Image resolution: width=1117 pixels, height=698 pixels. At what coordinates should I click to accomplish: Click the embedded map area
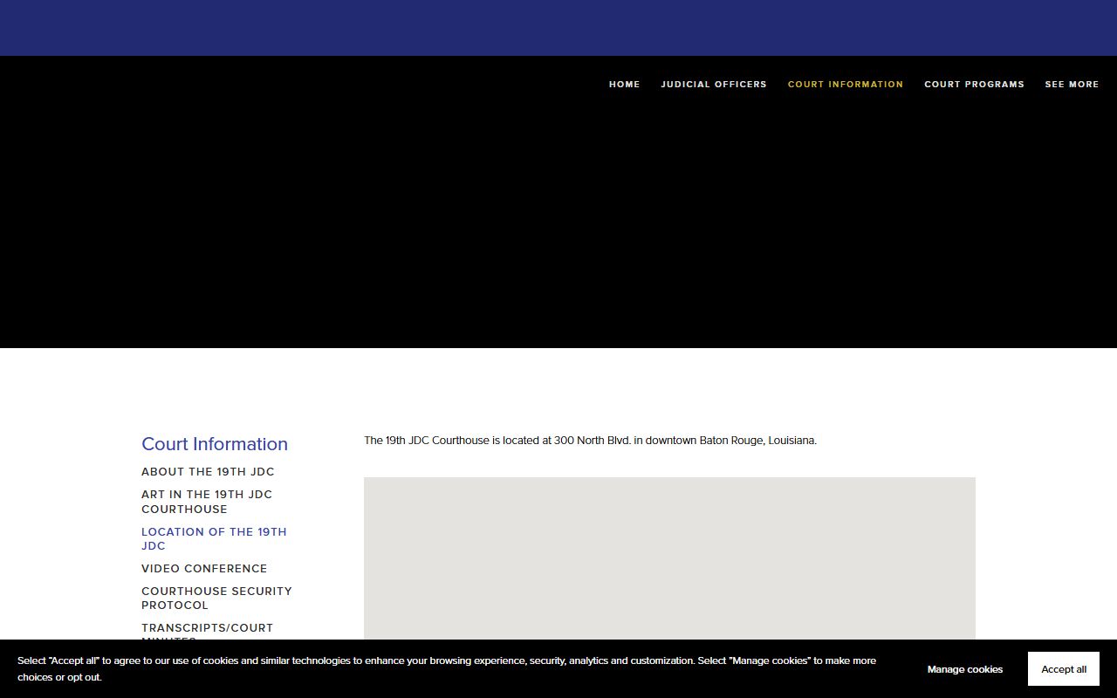click(669, 558)
